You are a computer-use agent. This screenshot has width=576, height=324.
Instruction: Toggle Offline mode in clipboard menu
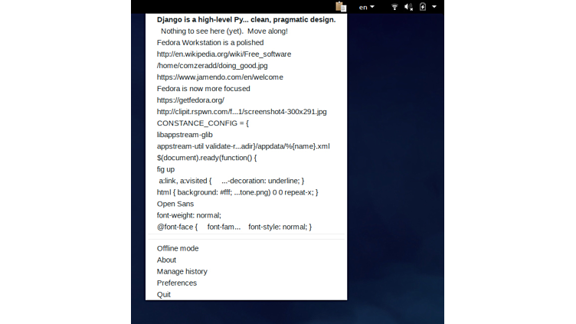click(178, 248)
